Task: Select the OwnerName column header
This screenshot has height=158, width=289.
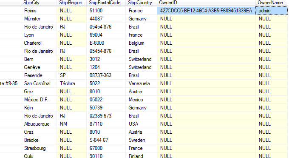Action: tap(272, 3)
